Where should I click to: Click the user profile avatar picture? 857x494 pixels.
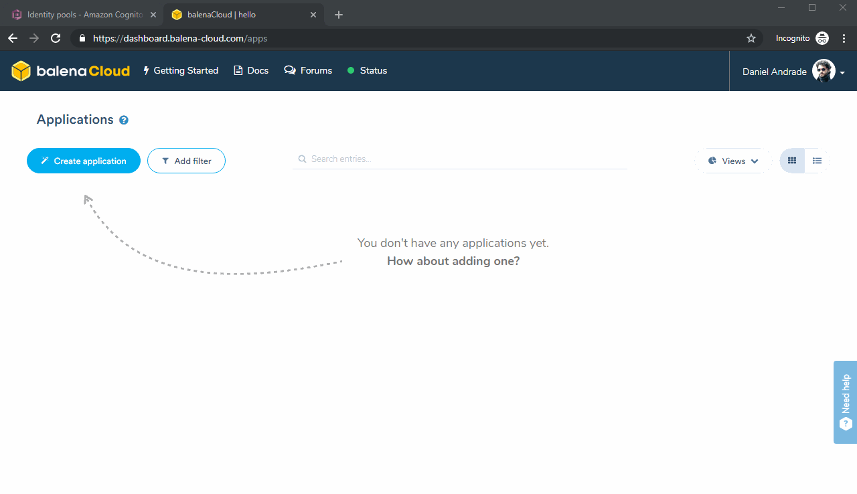(x=823, y=71)
